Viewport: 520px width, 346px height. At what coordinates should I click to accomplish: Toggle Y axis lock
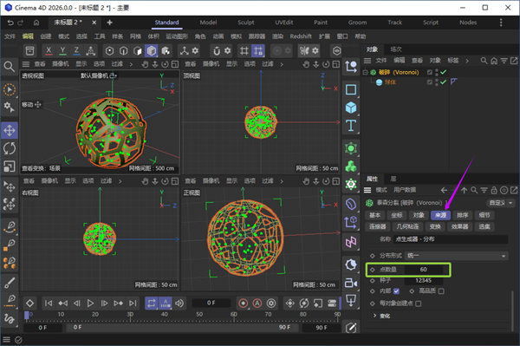pyautogui.click(x=62, y=51)
